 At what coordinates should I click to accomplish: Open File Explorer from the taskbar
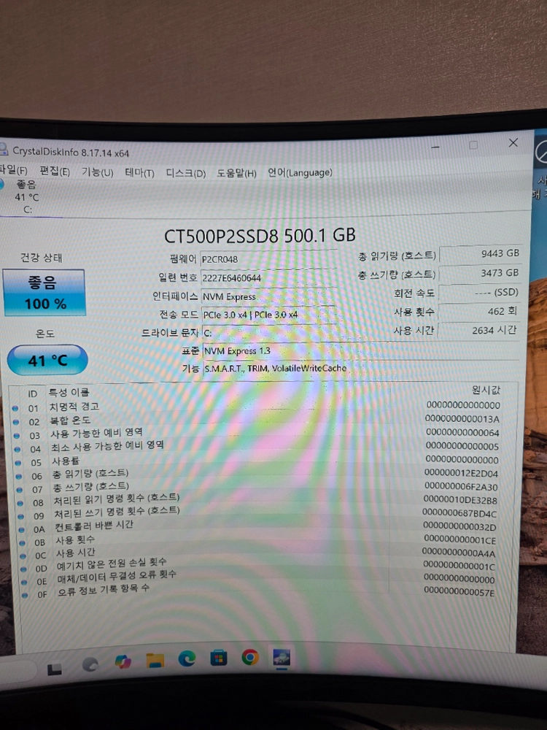click(x=155, y=660)
